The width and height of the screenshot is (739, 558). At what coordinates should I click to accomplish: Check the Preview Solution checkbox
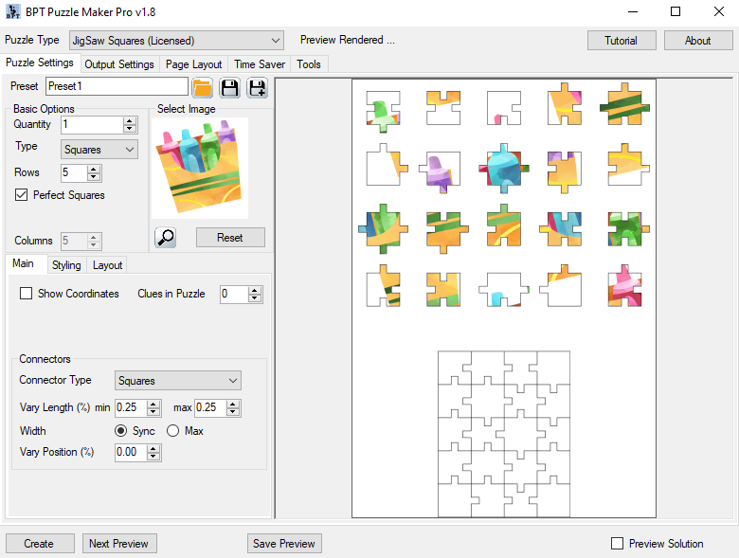(x=618, y=544)
